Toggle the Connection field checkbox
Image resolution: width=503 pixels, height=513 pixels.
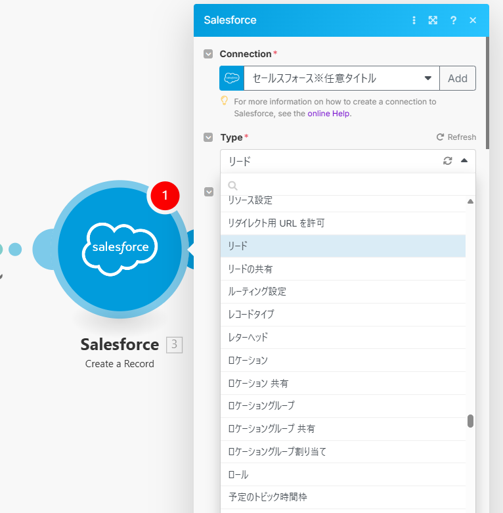pos(208,54)
